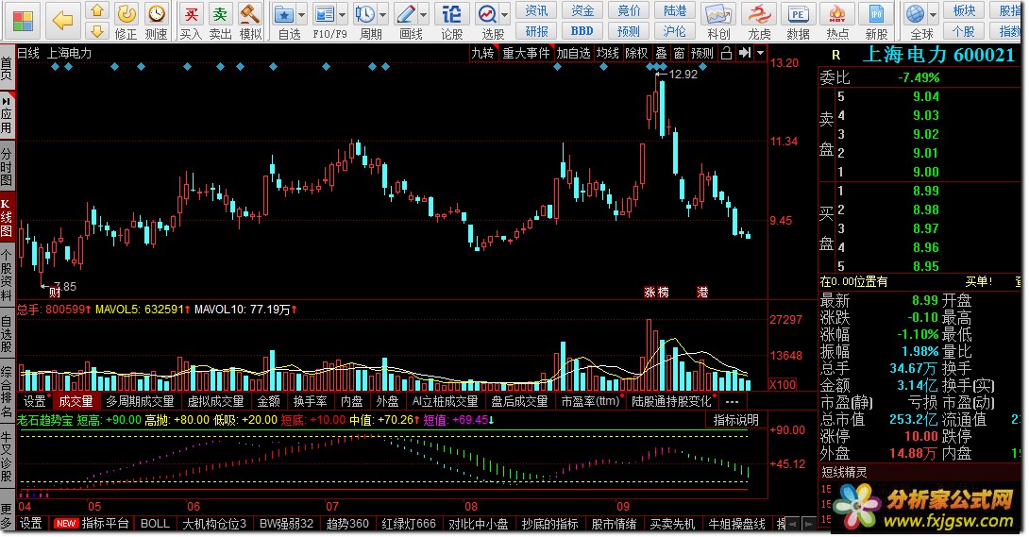This screenshot has height=537, width=1029.
Task: Open the chart toolbar dropdown triangle
Action: [x=761, y=53]
